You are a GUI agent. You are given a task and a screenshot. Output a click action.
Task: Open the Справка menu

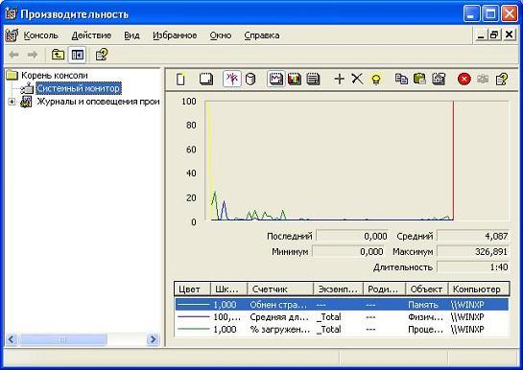coord(262,35)
